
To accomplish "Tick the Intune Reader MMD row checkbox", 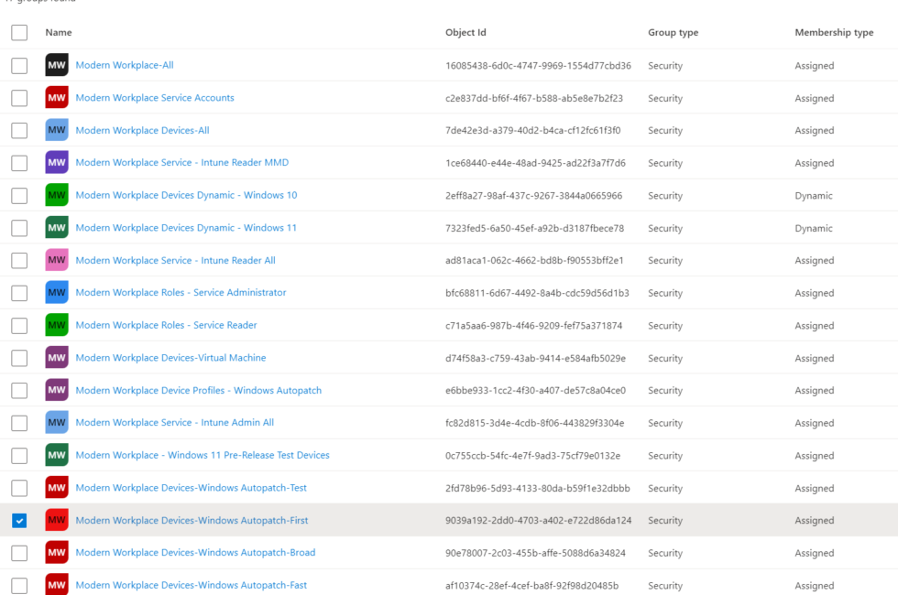I will point(19,163).
